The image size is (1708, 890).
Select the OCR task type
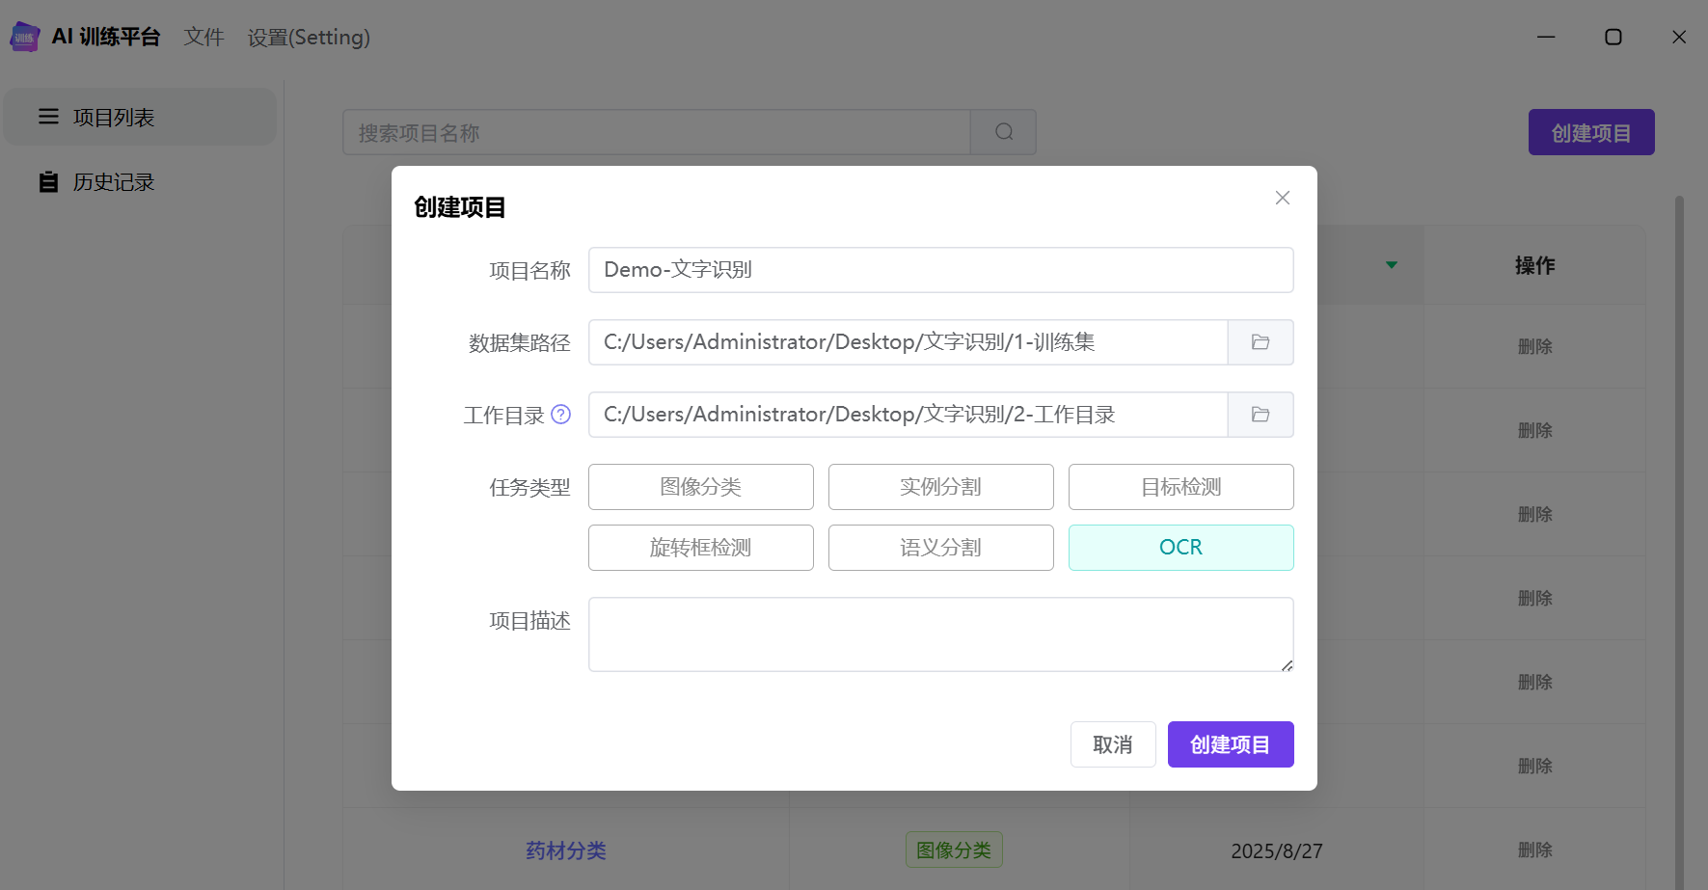1180,548
